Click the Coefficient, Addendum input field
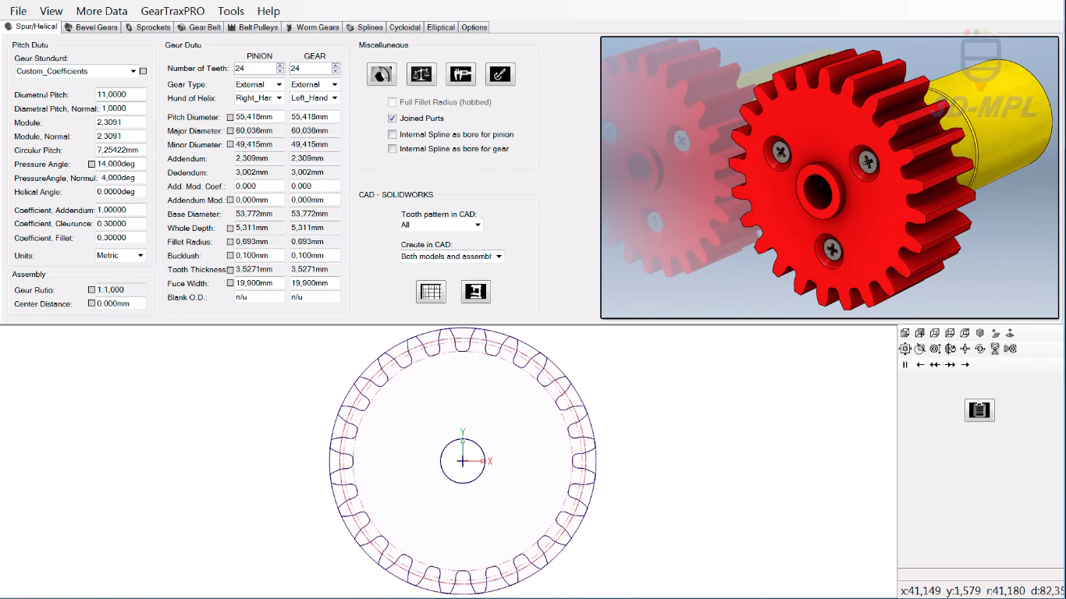This screenshot has height=599, width=1066. point(121,210)
